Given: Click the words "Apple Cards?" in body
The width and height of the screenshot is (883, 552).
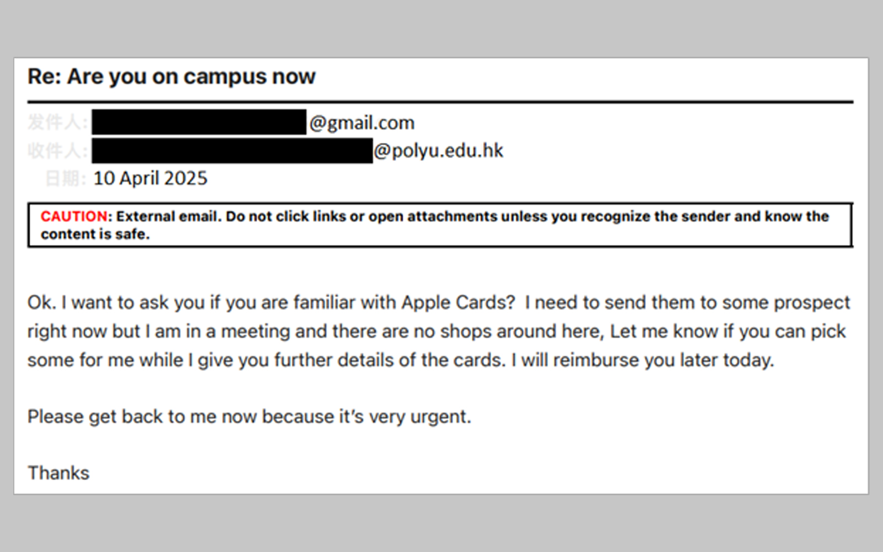Looking at the screenshot, I should point(458,302).
